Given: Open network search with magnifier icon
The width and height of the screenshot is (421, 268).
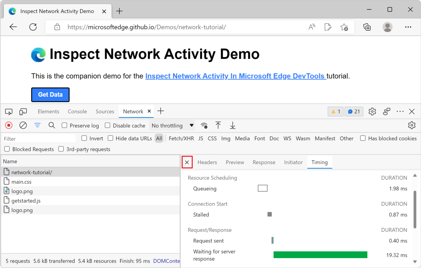Looking at the screenshot, I should click(52, 125).
